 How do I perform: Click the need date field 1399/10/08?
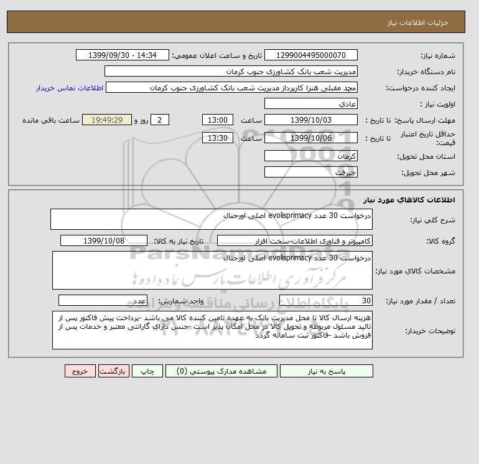tap(104, 240)
